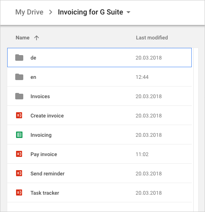Click the Send reminder script icon

(x=19, y=173)
